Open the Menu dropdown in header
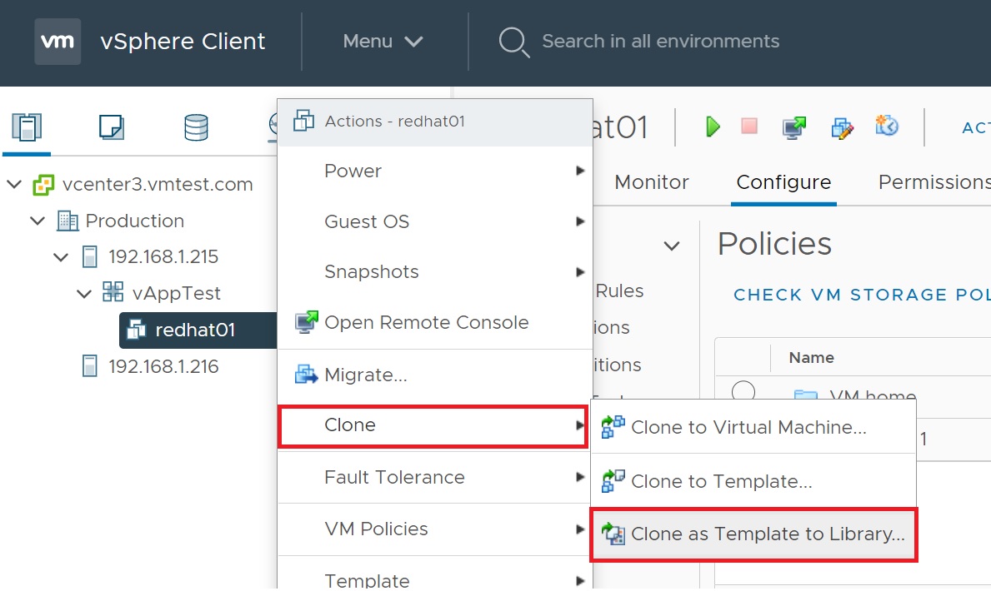991x591 pixels. [x=383, y=41]
